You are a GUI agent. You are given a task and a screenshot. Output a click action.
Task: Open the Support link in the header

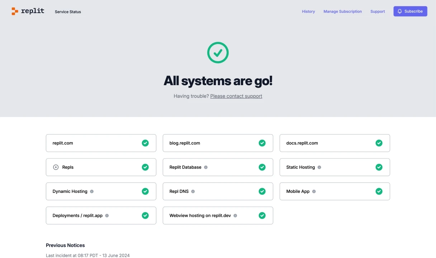[x=378, y=11]
